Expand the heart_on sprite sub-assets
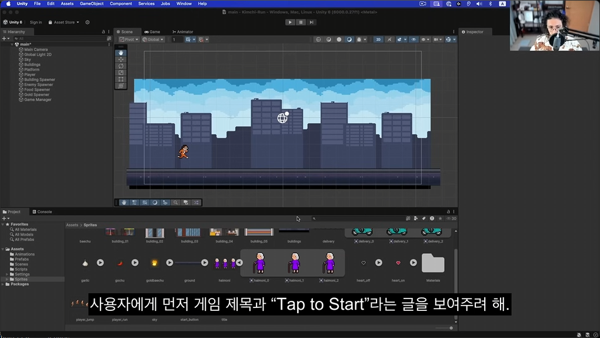The width and height of the screenshot is (600, 338). 414,263
